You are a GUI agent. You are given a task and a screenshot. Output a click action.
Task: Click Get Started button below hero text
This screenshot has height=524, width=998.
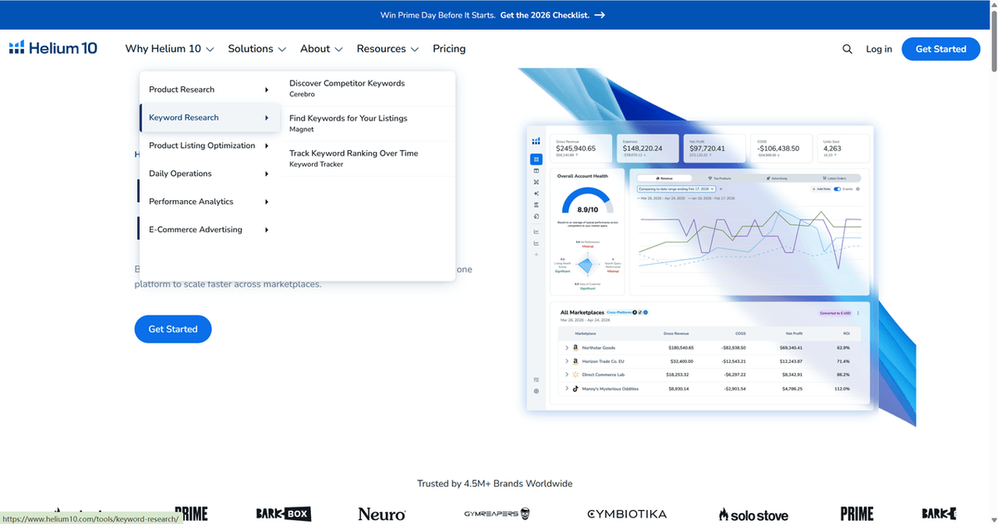click(173, 329)
